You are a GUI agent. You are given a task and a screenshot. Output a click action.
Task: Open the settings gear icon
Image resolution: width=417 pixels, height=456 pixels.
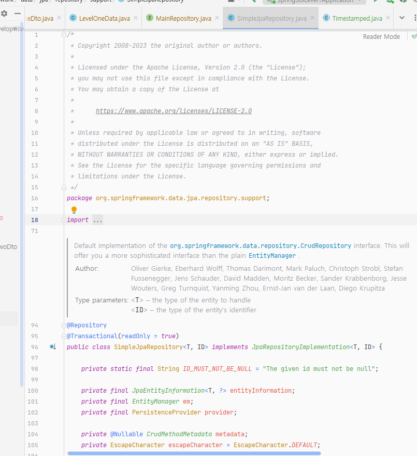pos(5,14)
